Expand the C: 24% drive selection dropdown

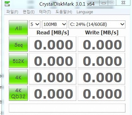click(x=97, y=24)
